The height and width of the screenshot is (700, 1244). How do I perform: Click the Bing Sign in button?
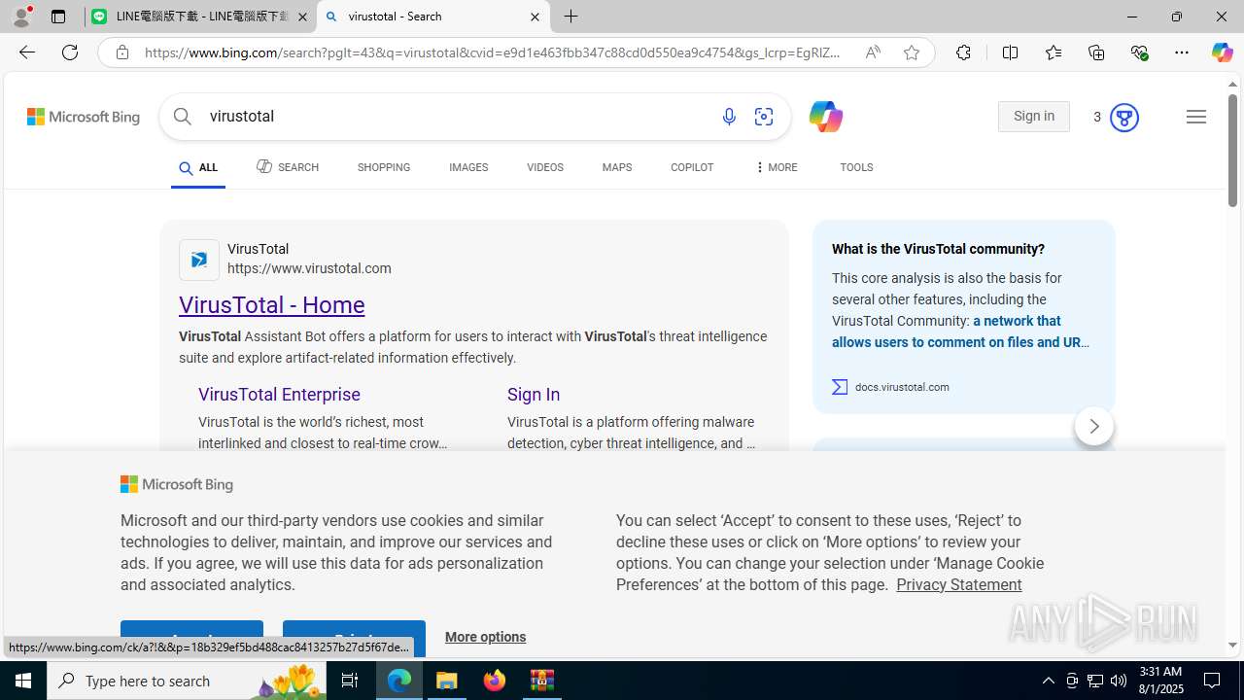pyautogui.click(x=1034, y=117)
